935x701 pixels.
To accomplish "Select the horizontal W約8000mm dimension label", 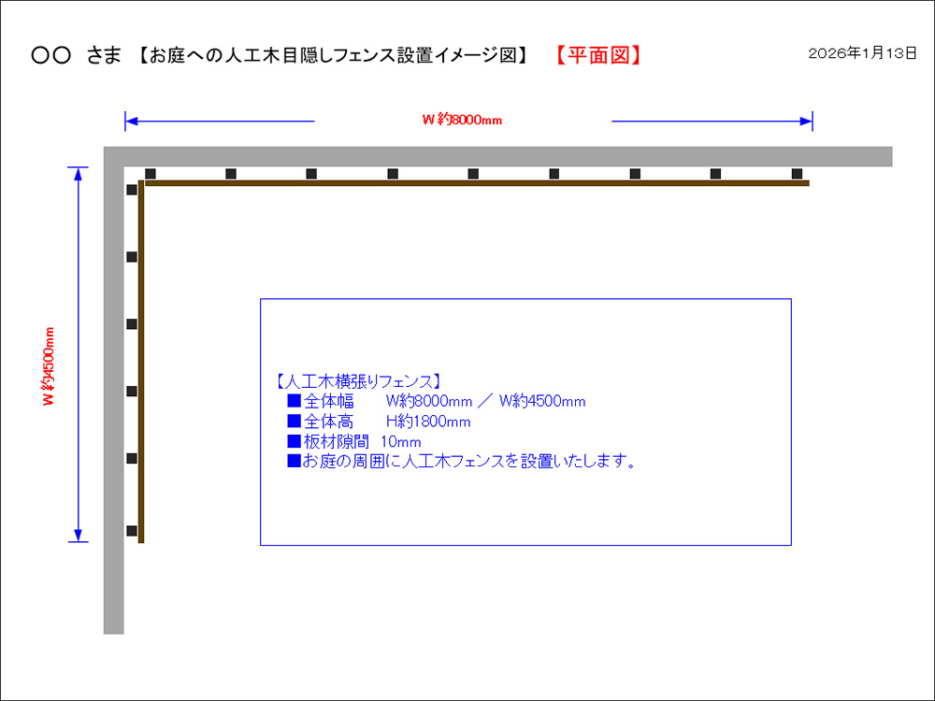I will (462, 120).
